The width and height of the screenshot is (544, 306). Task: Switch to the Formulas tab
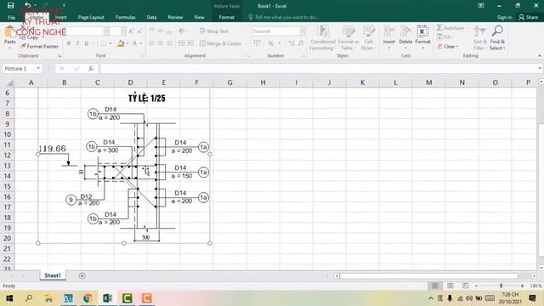tap(125, 17)
